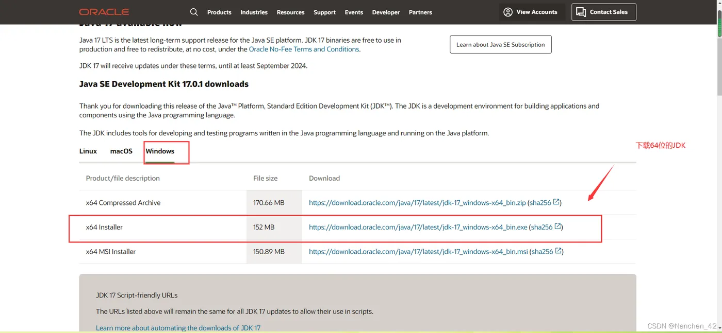Open sha256 external link icon for exe
722x333 pixels.
pos(558,226)
